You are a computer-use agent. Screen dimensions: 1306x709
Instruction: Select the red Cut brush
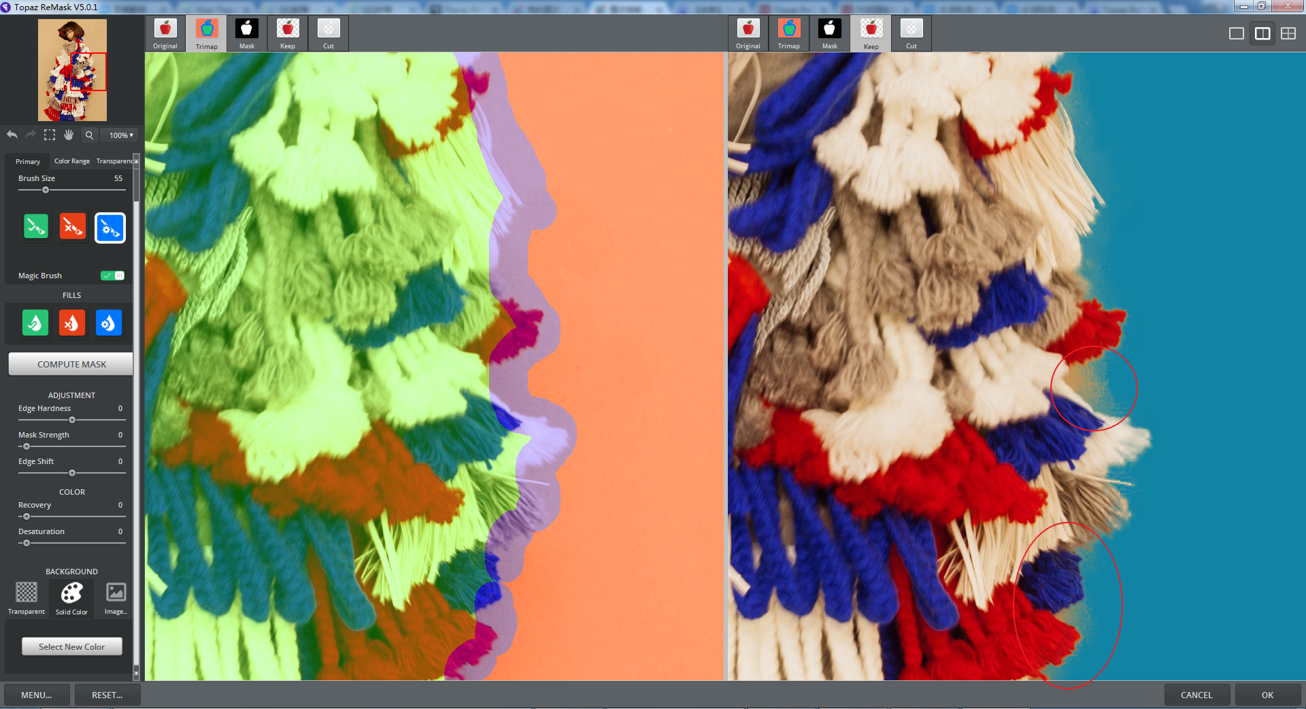pos(73,227)
